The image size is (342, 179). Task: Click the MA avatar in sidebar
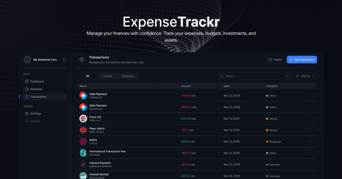[27, 60]
